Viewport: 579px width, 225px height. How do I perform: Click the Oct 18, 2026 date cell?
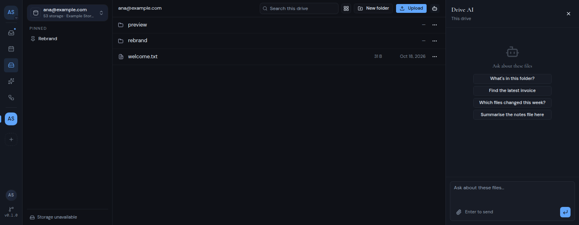(413, 57)
